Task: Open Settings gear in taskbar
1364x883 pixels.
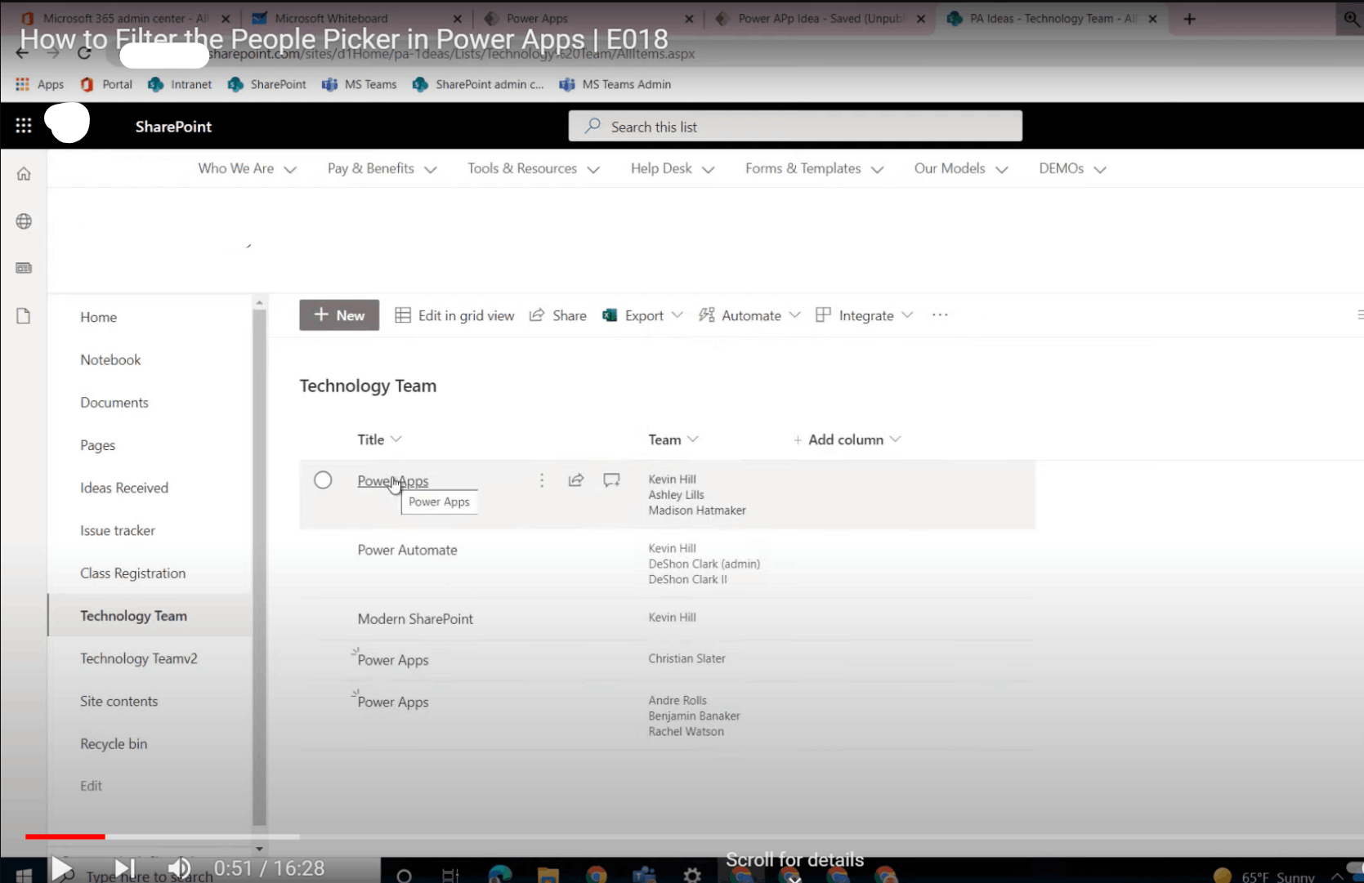Action: coord(692,875)
